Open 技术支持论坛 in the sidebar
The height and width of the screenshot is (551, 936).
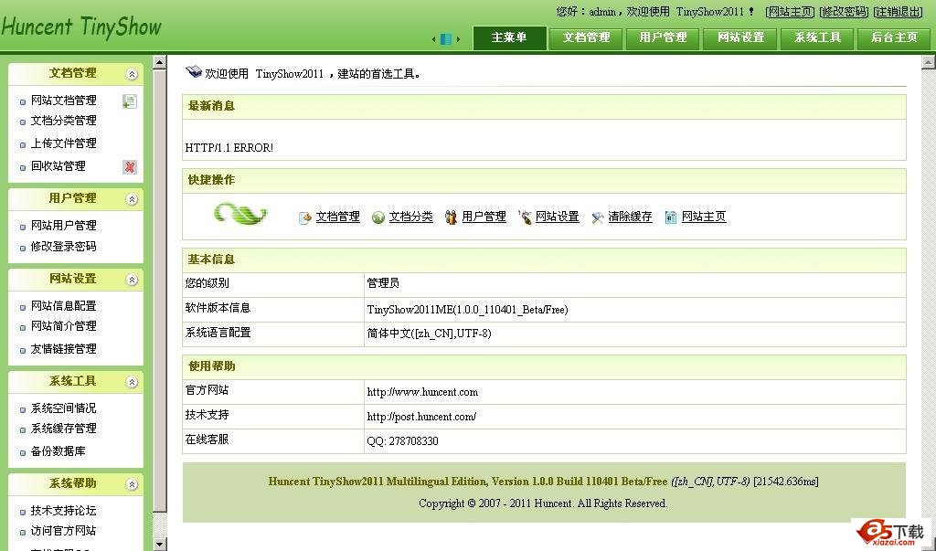[63, 511]
